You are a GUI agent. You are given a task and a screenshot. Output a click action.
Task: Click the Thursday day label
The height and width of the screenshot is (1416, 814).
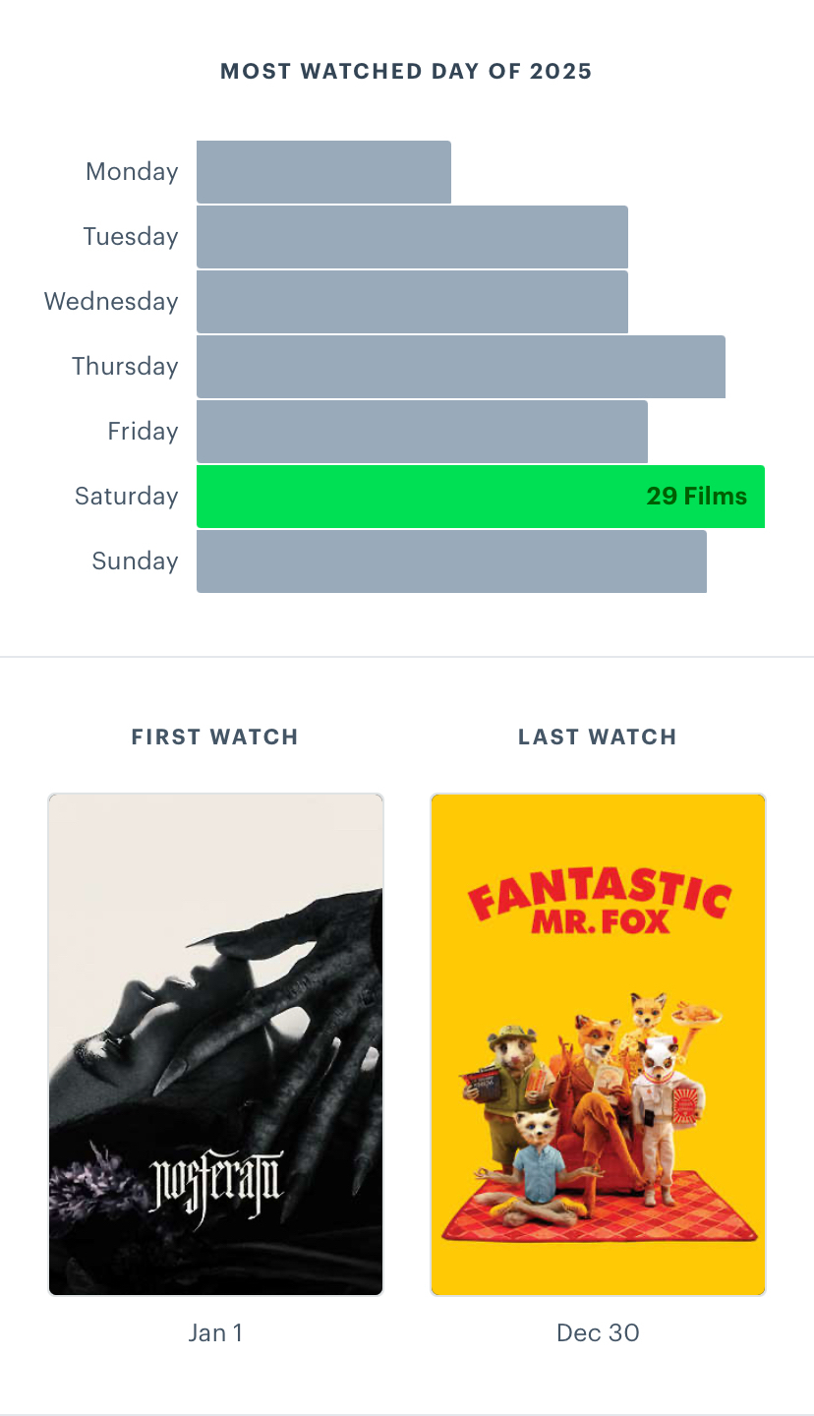pyautogui.click(x=125, y=367)
